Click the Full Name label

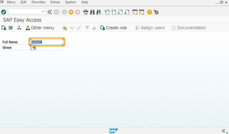coord(10,42)
